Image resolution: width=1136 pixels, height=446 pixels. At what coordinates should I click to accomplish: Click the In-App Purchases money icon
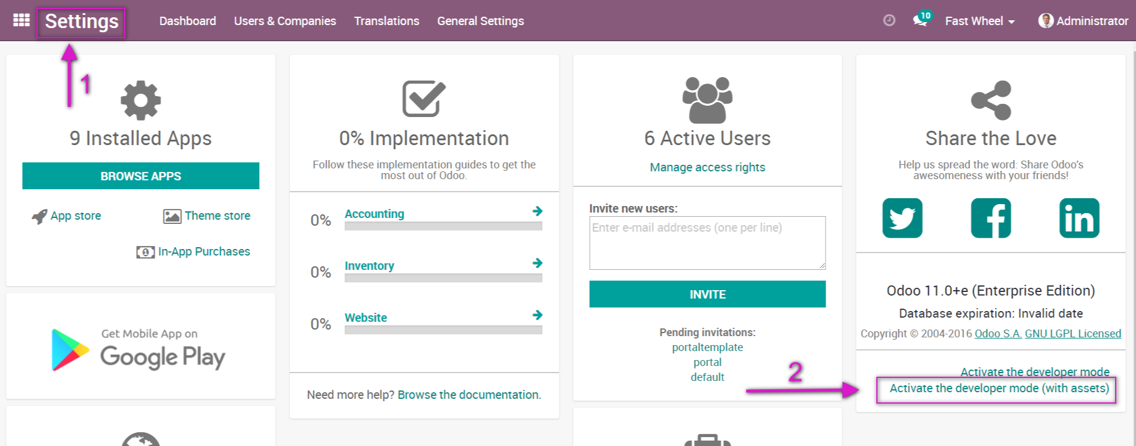click(145, 252)
